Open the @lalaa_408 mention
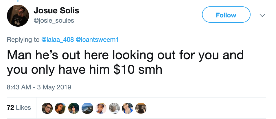Image resolution: width=276 pixels, height=119 pixels. click(x=57, y=39)
